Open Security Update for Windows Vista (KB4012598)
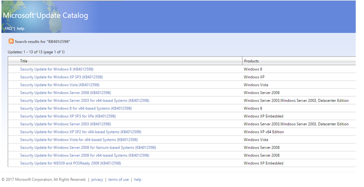 (60, 85)
